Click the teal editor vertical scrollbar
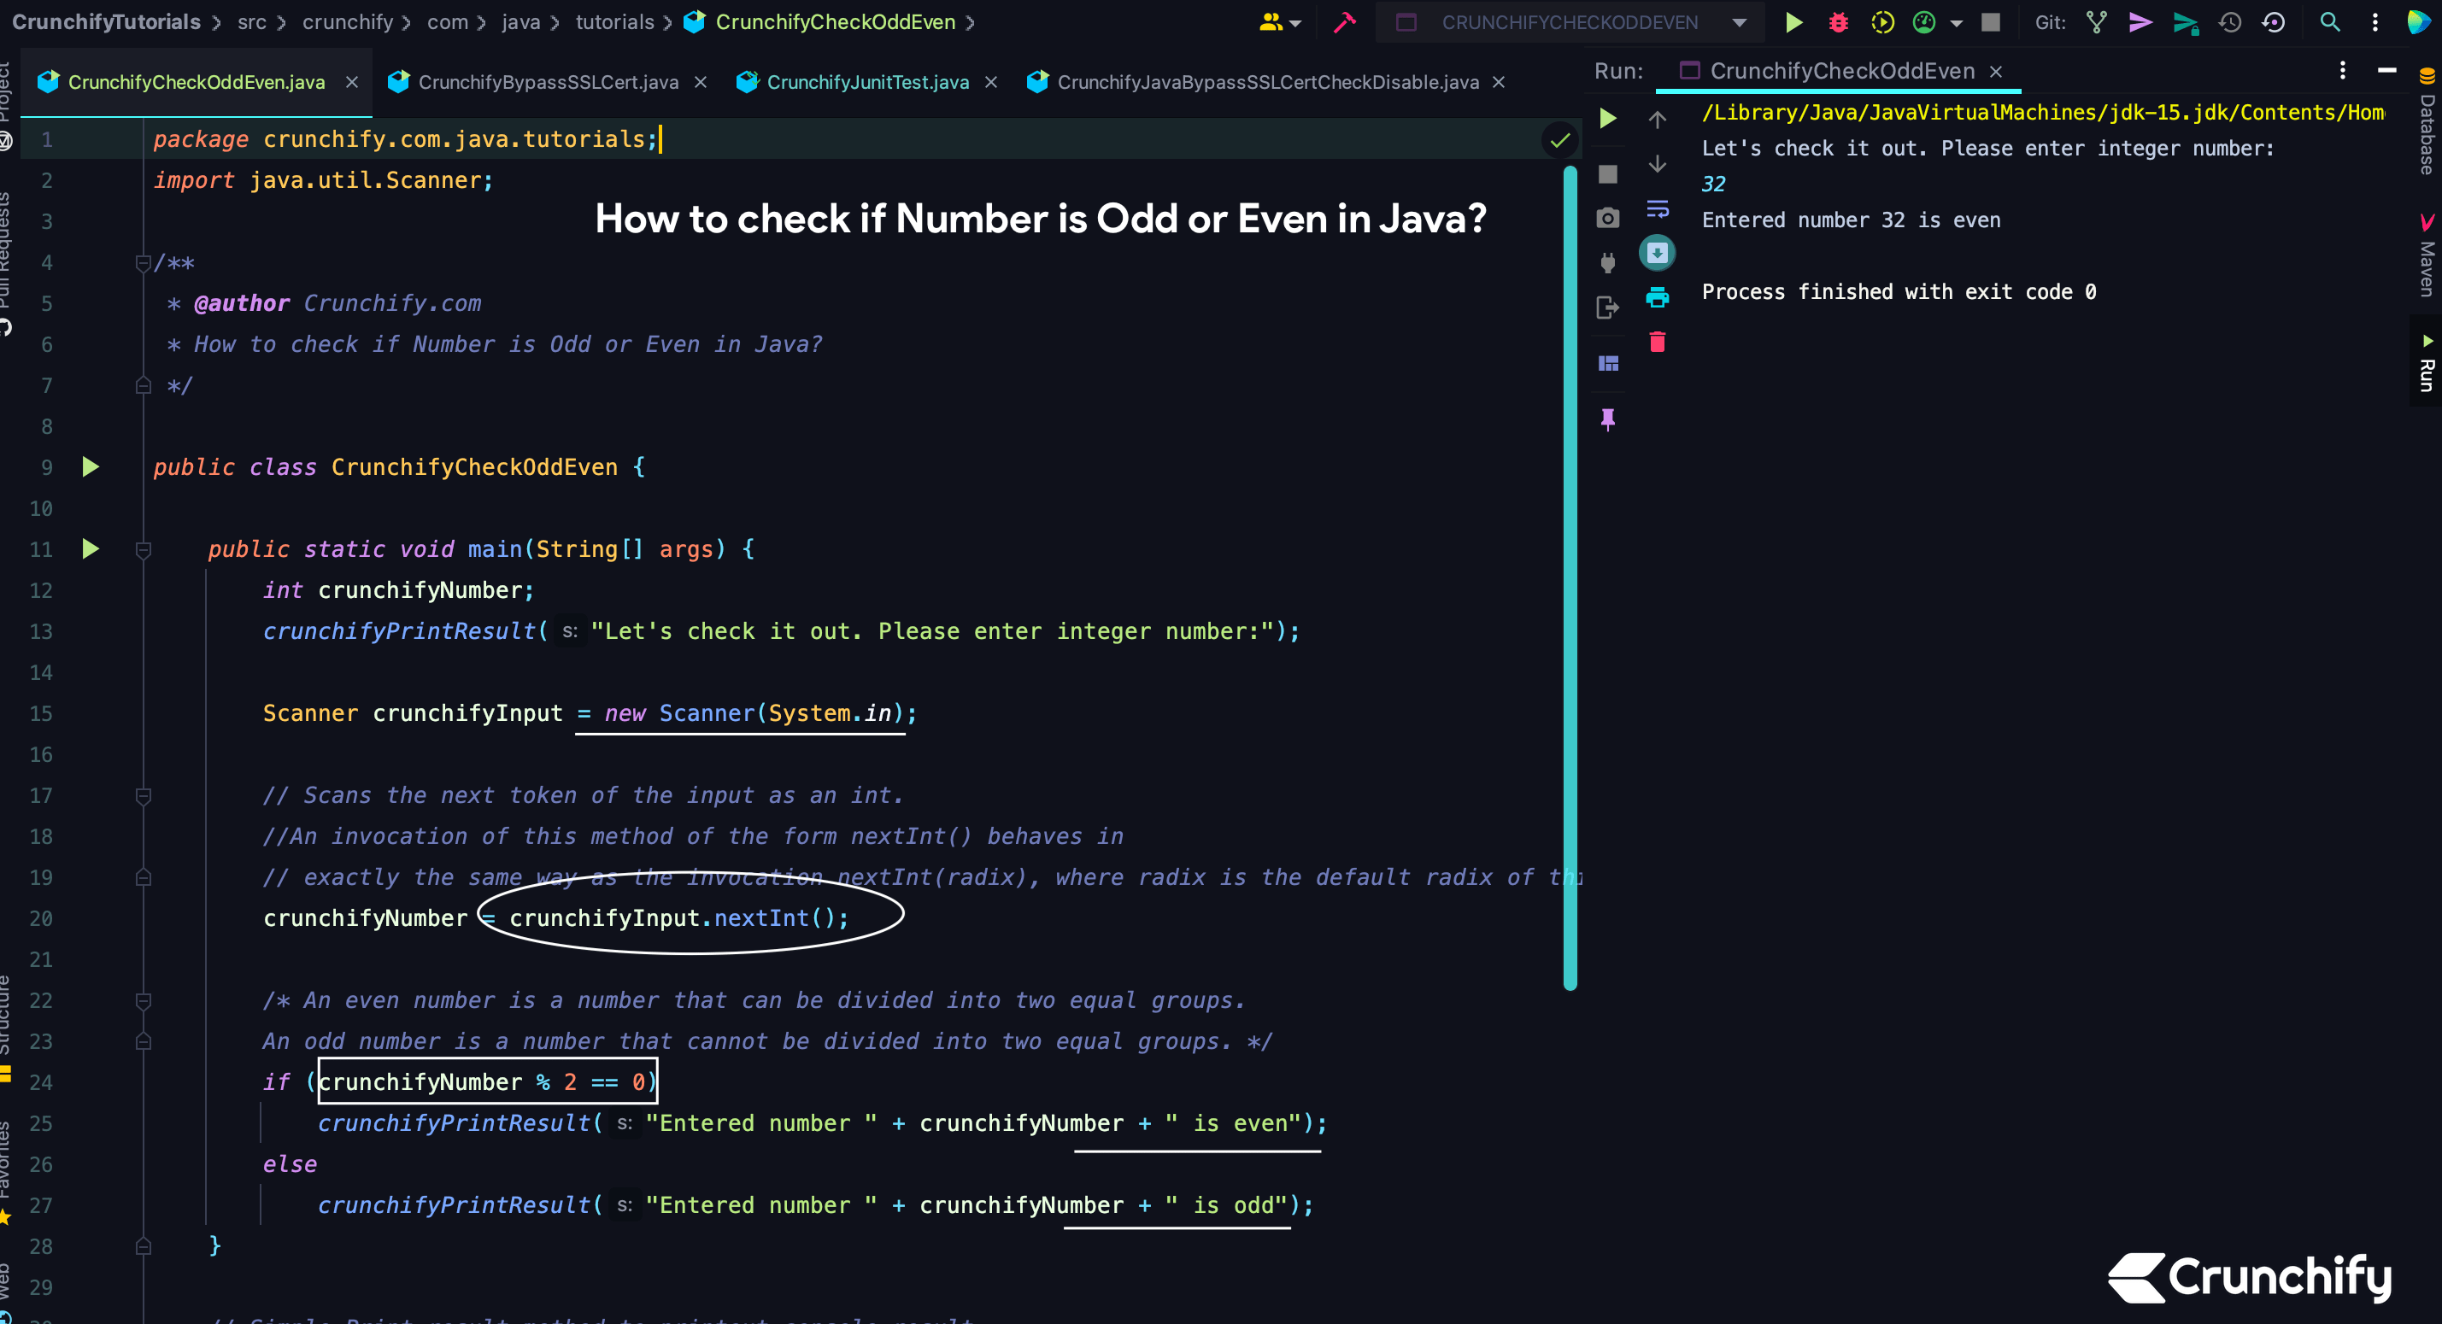This screenshot has width=2442, height=1324. pyautogui.click(x=1570, y=578)
